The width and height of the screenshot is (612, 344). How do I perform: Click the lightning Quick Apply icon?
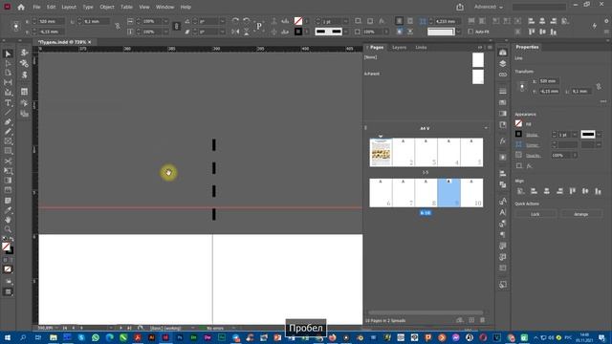point(595,26)
